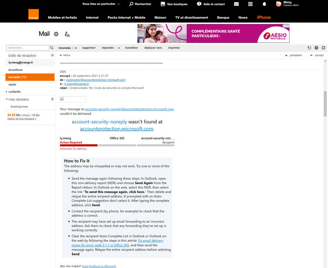328x268 pixels.
Task: Click ly.meng@orange.fr recipient link
Action: (x=76, y=84)
